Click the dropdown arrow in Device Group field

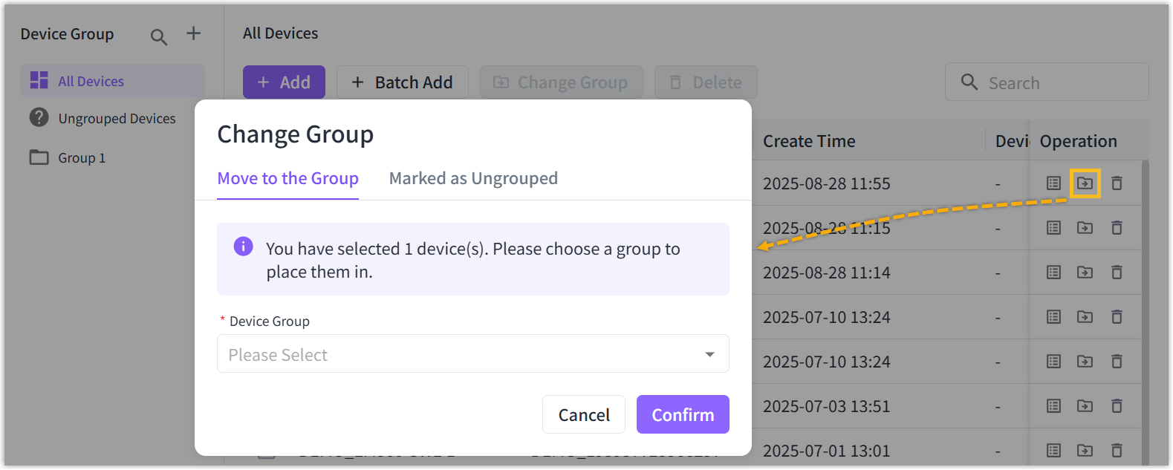[709, 355]
